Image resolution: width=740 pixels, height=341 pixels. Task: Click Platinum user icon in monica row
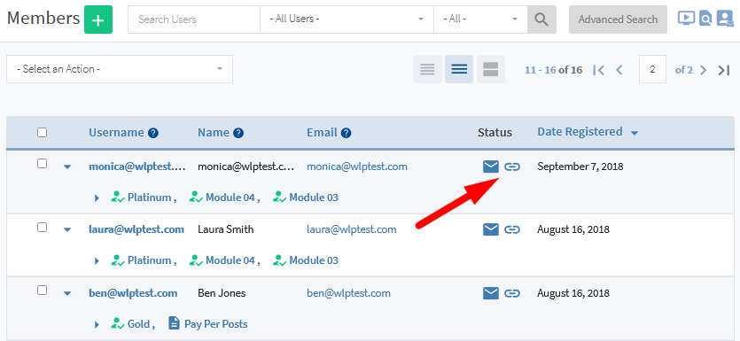(118, 198)
